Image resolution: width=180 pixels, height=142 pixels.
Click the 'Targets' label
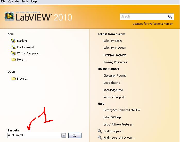13,130
